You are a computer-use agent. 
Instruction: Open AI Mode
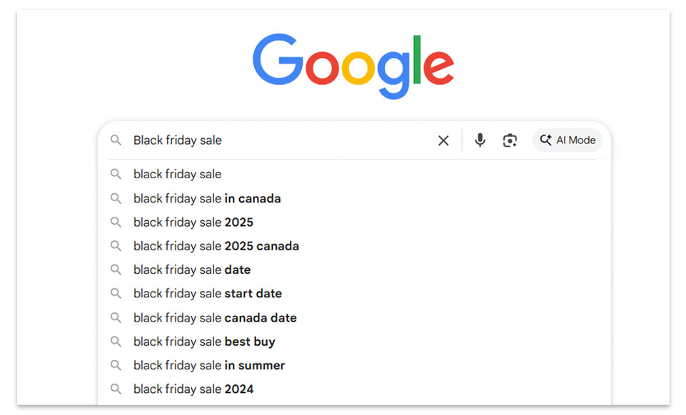568,140
